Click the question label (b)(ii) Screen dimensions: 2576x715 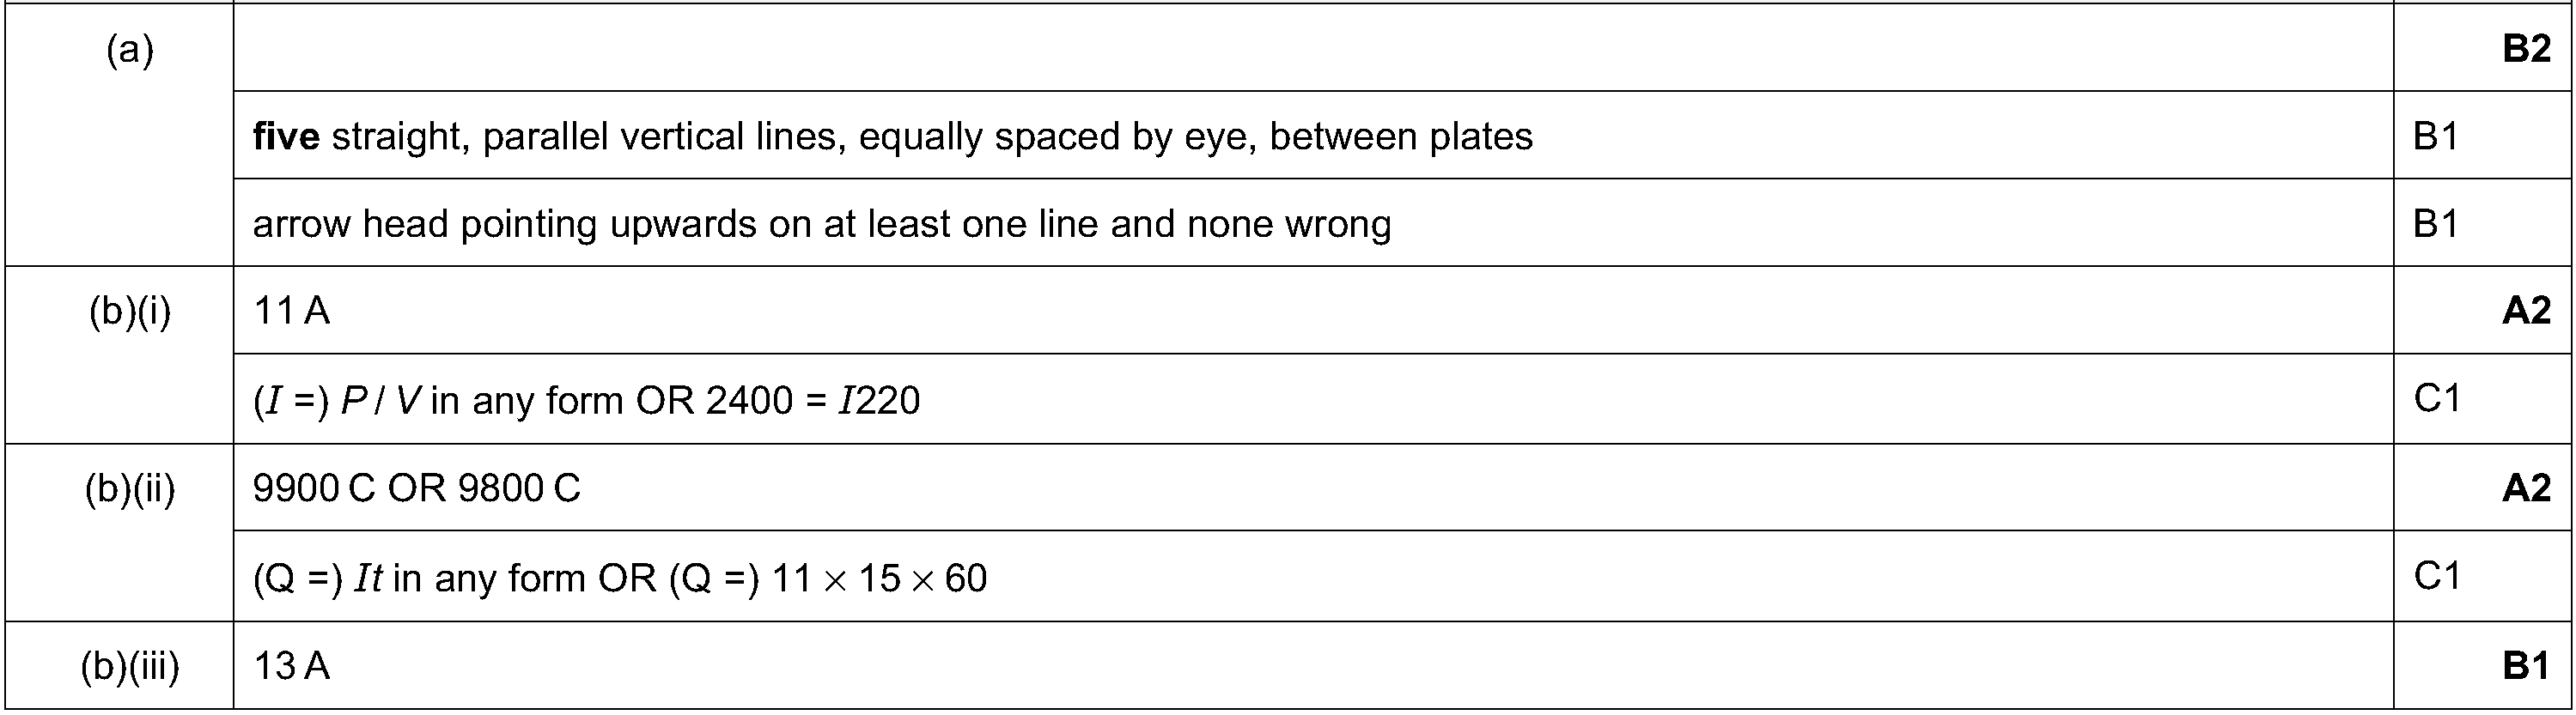click(130, 488)
